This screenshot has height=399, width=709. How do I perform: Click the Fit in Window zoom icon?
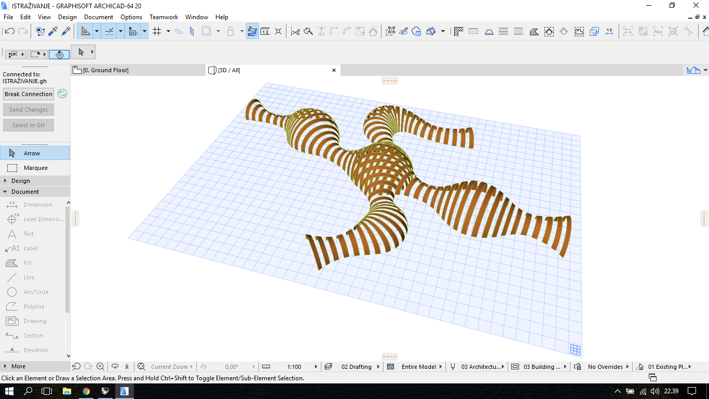pyautogui.click(x=141, y=366)
